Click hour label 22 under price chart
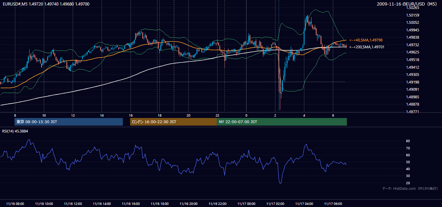442x207 pixels. tap(217, 115)
